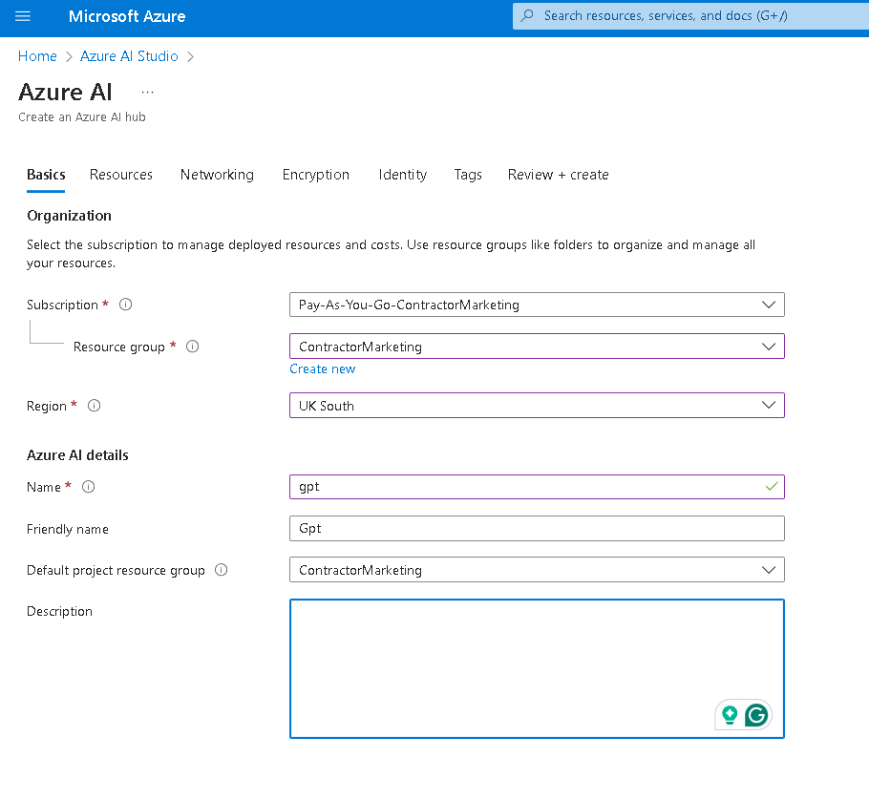The image size is (869, 800).
Task: Click the Friendly name input field
Action: tap(537, 529)
